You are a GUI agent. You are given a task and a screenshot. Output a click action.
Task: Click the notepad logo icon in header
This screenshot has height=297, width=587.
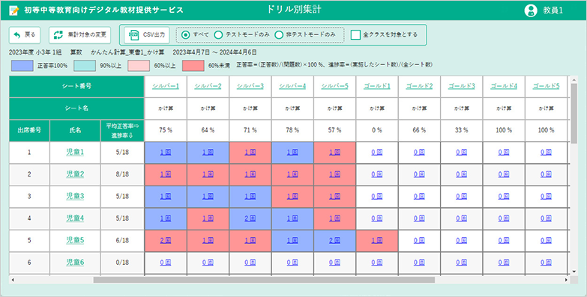point(13,10)
